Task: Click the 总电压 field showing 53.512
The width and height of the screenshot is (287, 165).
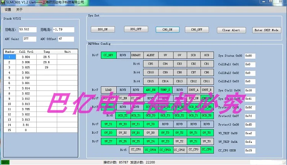Action: pos(28,30)
